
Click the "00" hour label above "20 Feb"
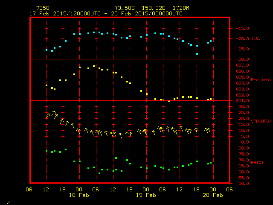[213, 190]
